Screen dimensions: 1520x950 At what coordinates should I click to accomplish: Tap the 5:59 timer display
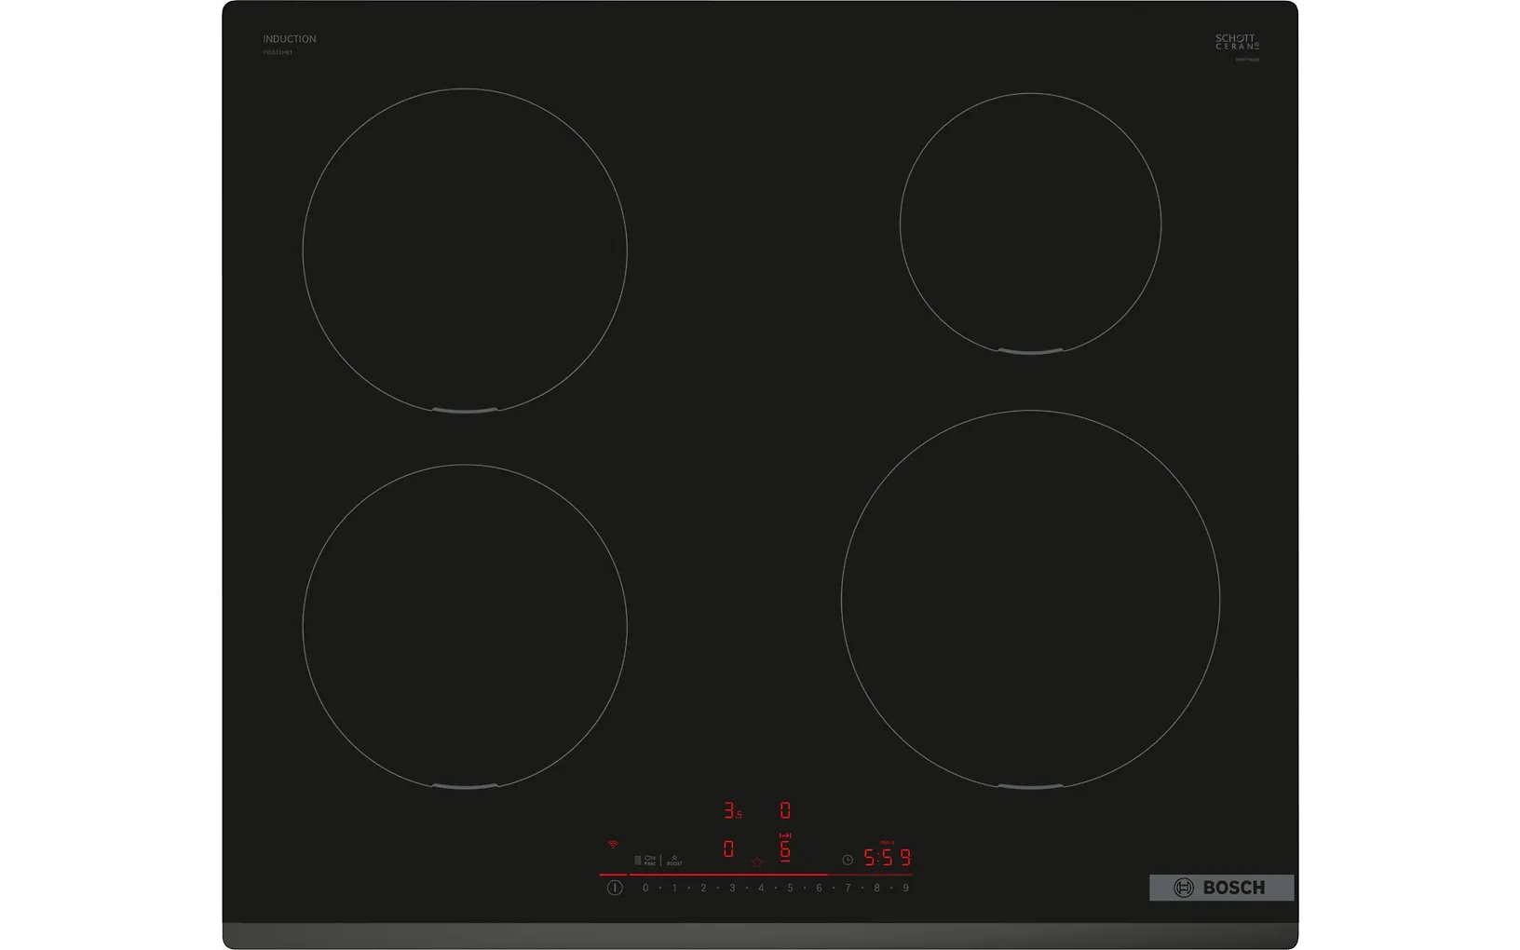(x=887, y=858)
